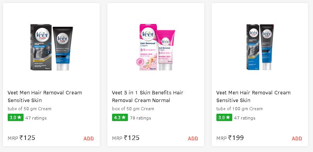View 47 ratings of the 50 gm tube

36,118
